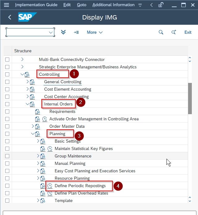198x215 pixels.
Task: Run the Define Periodic Repostings activity clock icon
Action: click(50, 186)
